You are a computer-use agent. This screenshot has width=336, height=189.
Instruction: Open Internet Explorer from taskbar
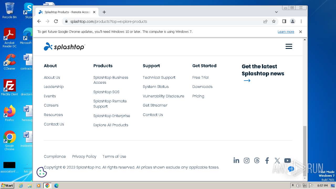tap(21, 186)
